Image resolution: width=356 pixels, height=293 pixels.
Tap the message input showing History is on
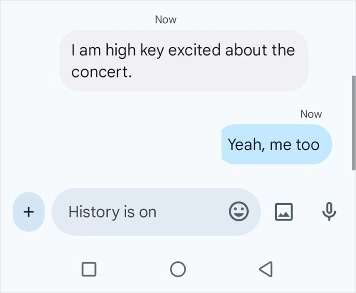click(133, 212)
